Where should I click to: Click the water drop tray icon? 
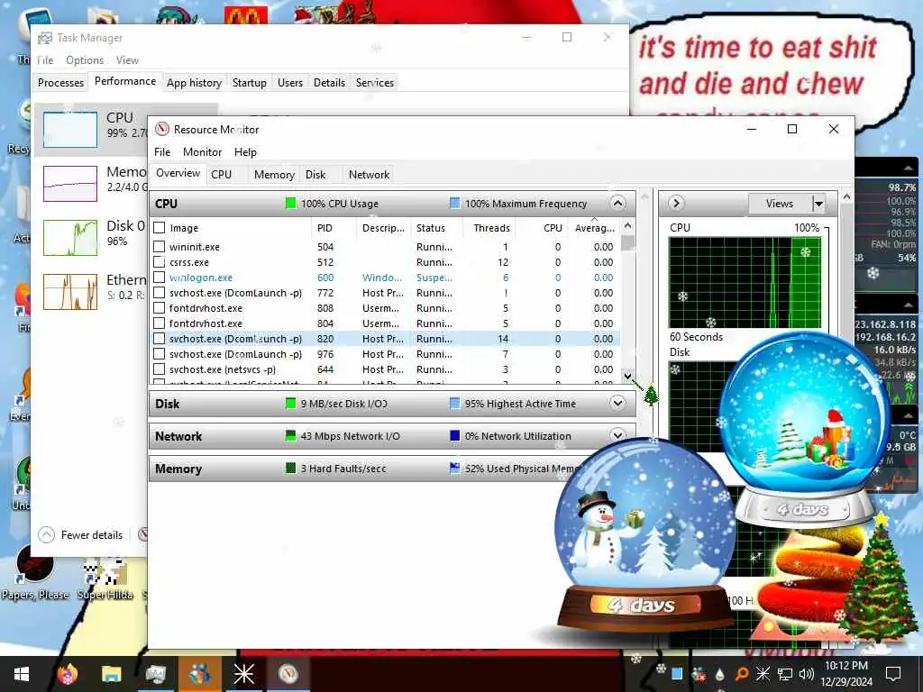click(720, 674)
